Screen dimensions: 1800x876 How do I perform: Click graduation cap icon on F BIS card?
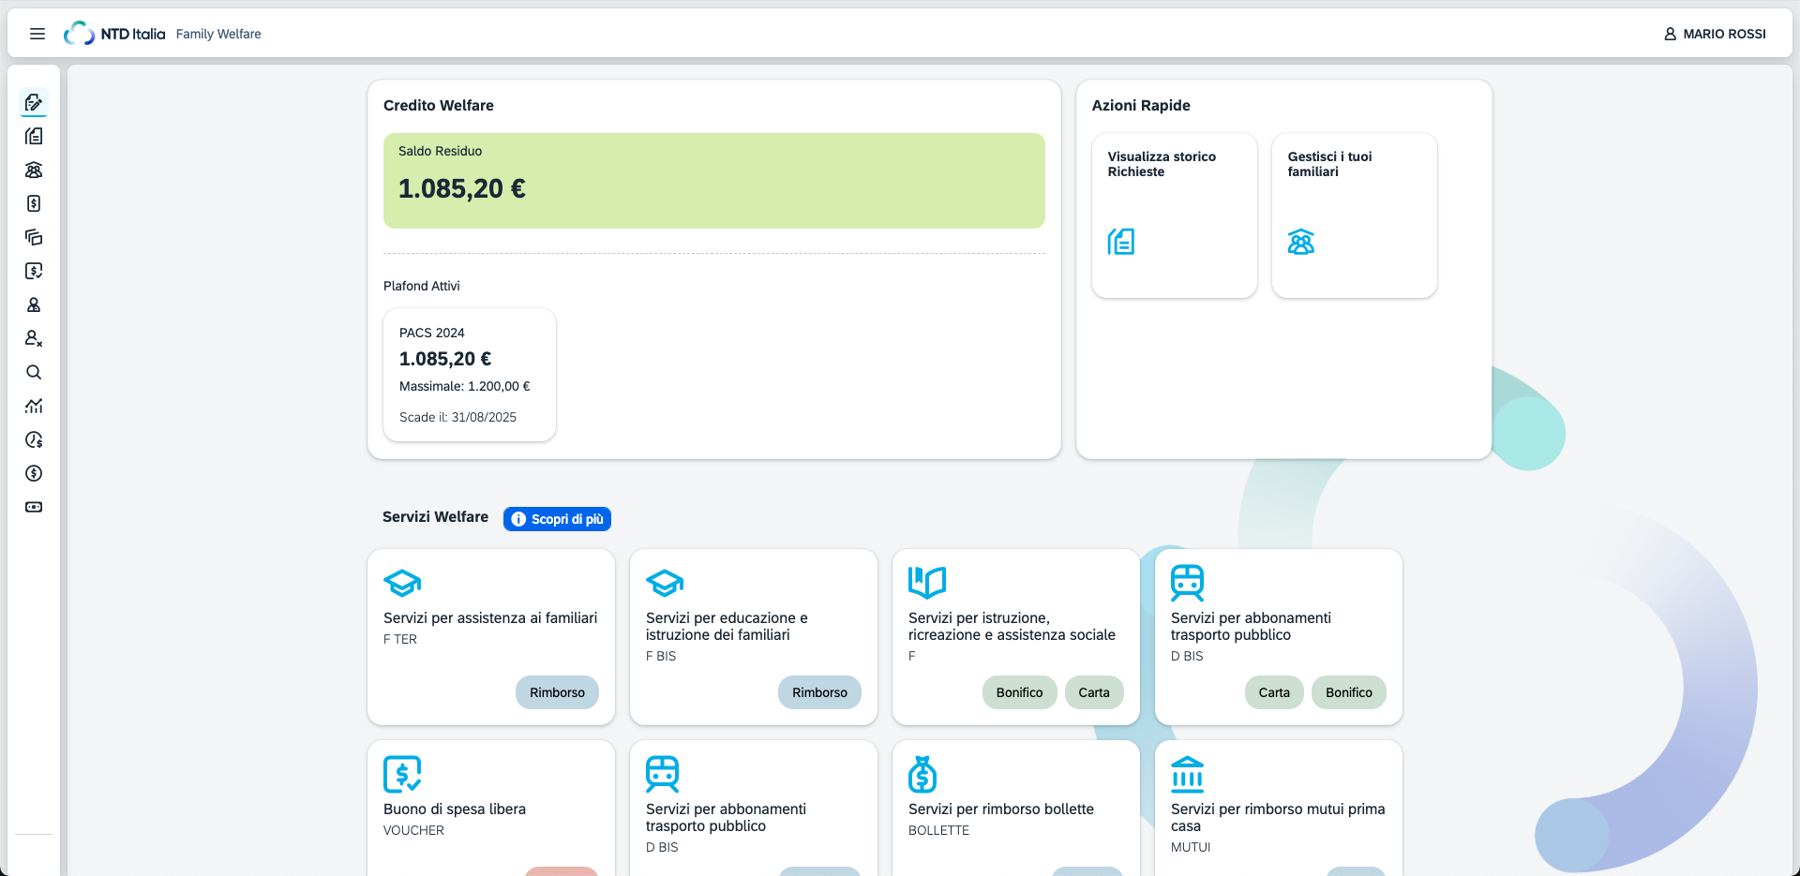click(665, 583)
